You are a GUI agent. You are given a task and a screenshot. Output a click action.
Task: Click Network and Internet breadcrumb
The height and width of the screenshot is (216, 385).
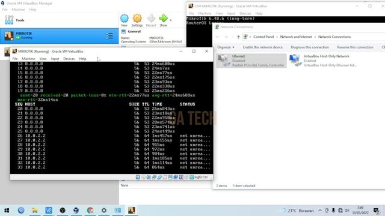[x=296, y=37]
